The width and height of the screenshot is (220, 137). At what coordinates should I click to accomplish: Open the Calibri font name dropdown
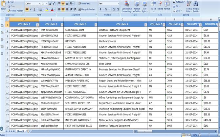[39, 4]
